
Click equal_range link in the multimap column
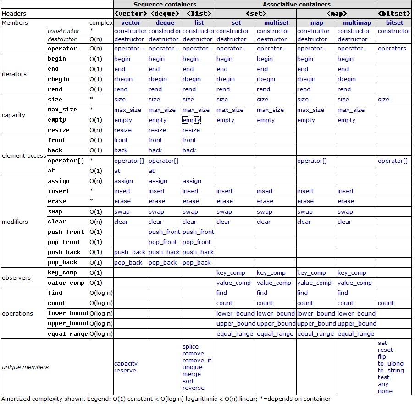click(x=356, y=334)
